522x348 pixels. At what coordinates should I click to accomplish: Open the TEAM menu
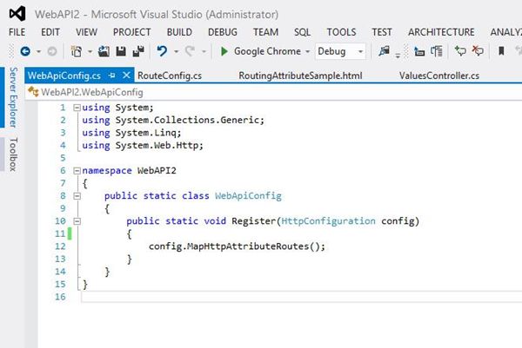(x=265, y=32)
